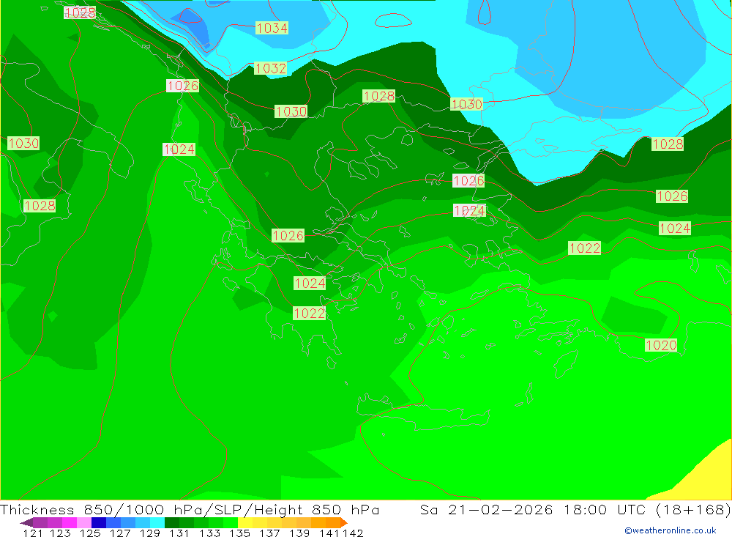Viewport: 732px width, 537px height.
Task: Select the cyan legend swatch before dark green
Action: tap(157, 522)
